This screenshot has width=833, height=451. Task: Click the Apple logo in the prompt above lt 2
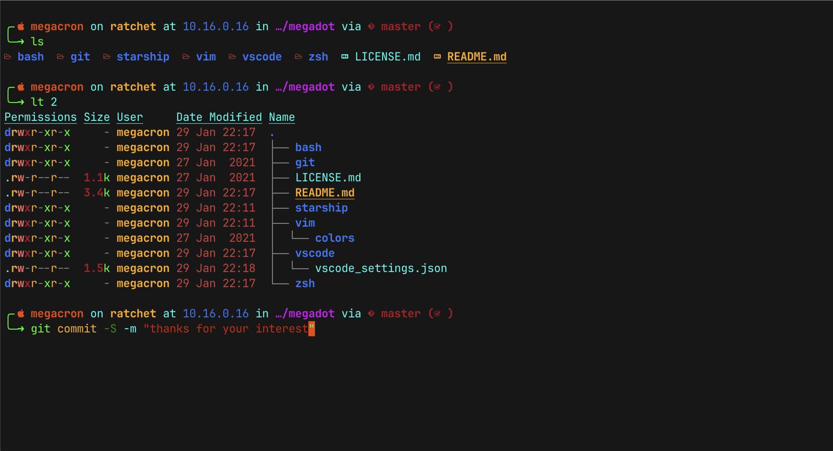coord(21,86)
